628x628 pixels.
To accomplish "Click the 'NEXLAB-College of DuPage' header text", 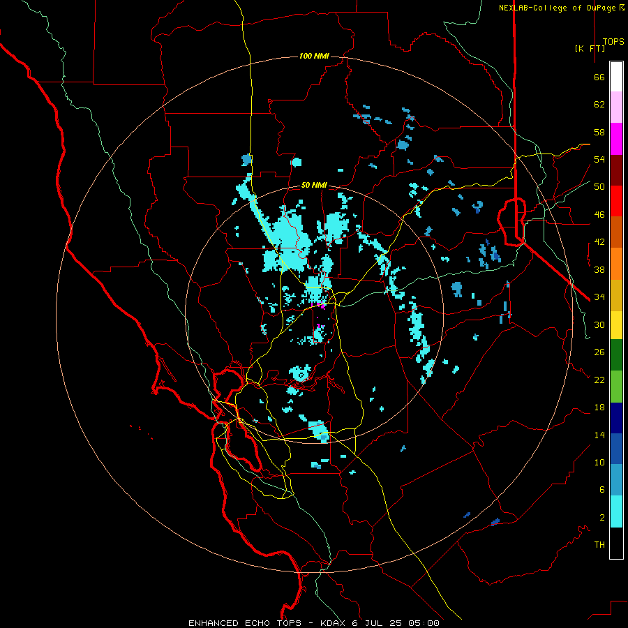I will [x=558, y=8].
